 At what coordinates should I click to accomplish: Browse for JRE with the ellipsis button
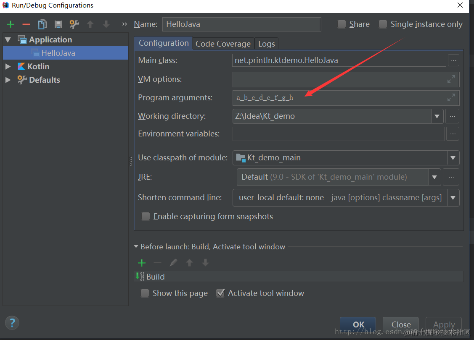[x=451, y=177]
